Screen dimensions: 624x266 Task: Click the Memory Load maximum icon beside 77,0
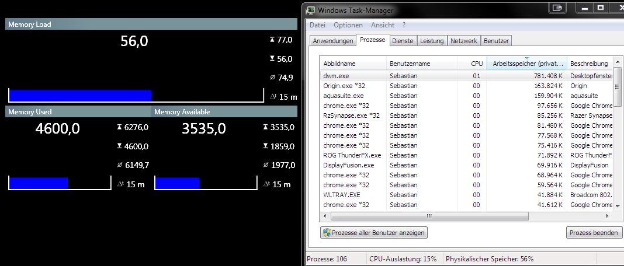(272, 40)
